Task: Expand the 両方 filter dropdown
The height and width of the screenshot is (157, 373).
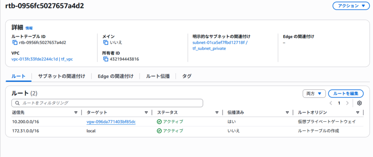Action: click(314, 94)
